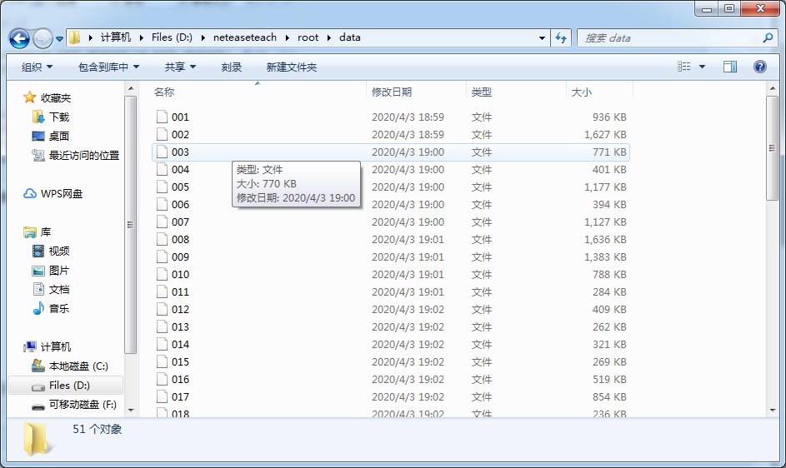
Task: Select Files (D:) drive in navigation pane
Action: click(69, 386)
